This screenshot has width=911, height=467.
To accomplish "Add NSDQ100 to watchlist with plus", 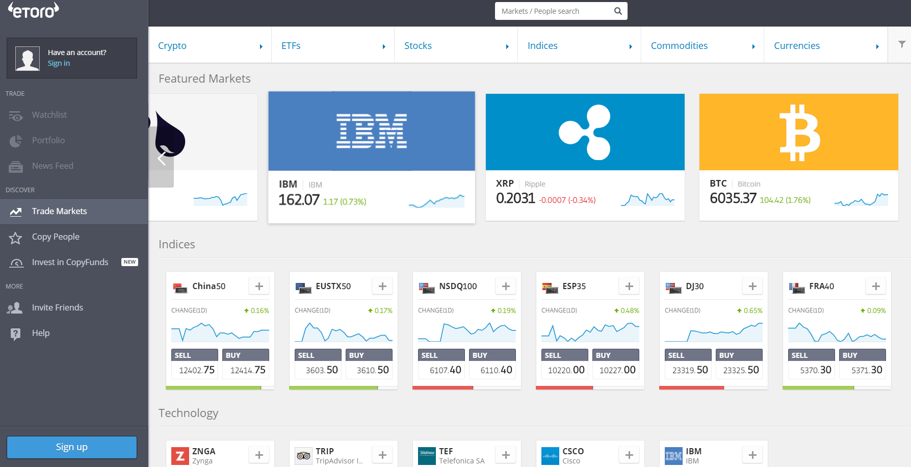I will (x=506, y=286).
